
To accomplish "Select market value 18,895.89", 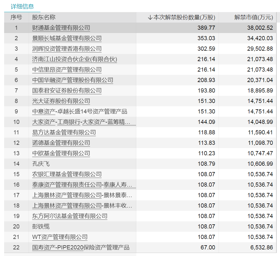I will pos(260,91).
